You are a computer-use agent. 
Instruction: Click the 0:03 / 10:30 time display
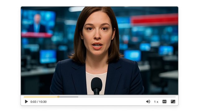pyautogui.click(x=39, y=102)
